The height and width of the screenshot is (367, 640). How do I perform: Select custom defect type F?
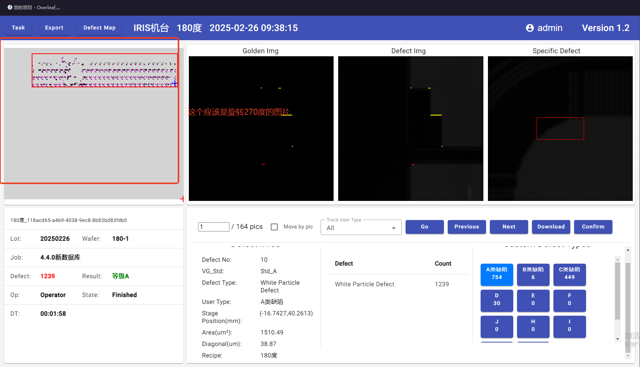click(x=570, y=301)
